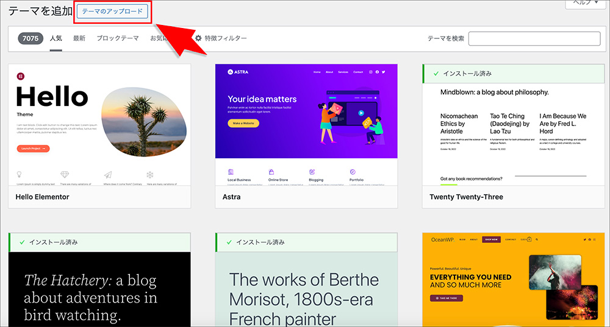Click the テーマを検索 search field
Viewport: 610px width, 327px height.
(x=534, y=38)
